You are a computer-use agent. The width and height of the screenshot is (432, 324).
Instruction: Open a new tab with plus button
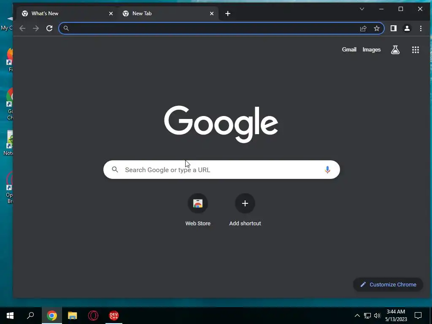tap(227, 13)
